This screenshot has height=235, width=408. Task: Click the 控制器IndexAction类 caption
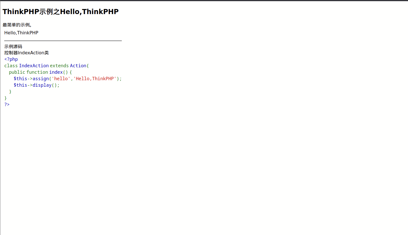click(27, 53)
